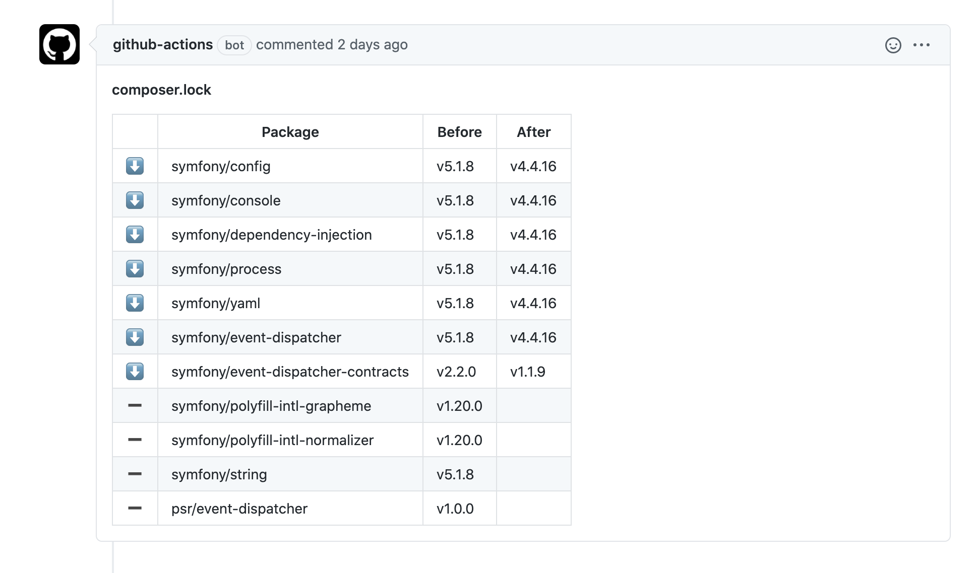Click downgrade arrow icon for symfony/console

click(135, 200)
